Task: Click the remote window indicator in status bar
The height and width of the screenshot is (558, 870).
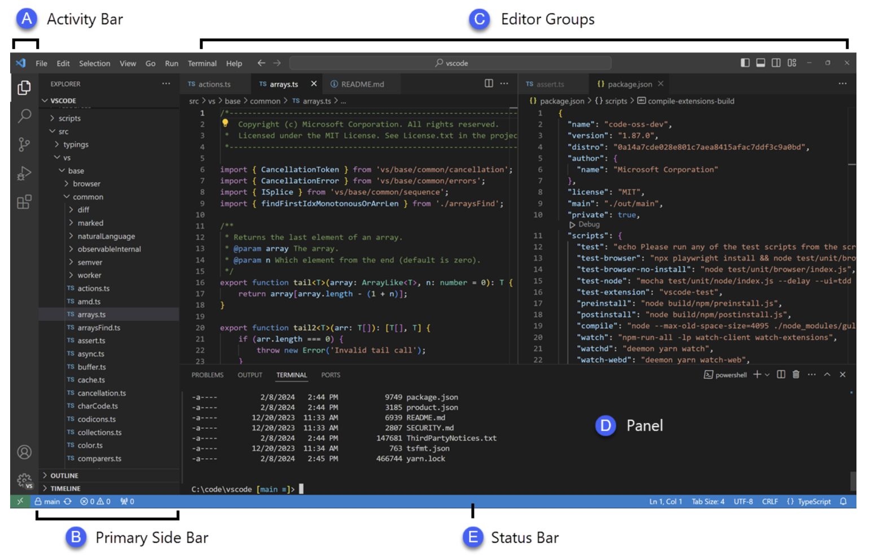Action: point(20,501)
